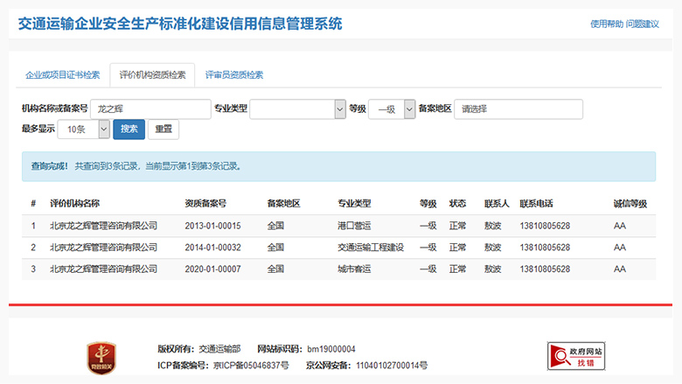This screenshot has height=384, width=682.
Task: Open the 等级 dropdown showing 一级
Action: (x=391, y=108)
